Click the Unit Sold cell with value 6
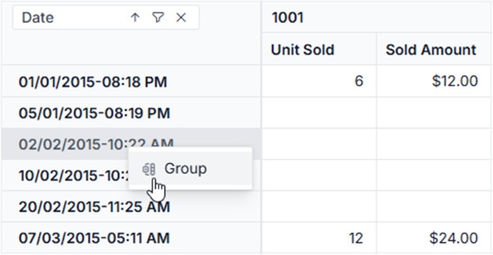 click(319, 81)
